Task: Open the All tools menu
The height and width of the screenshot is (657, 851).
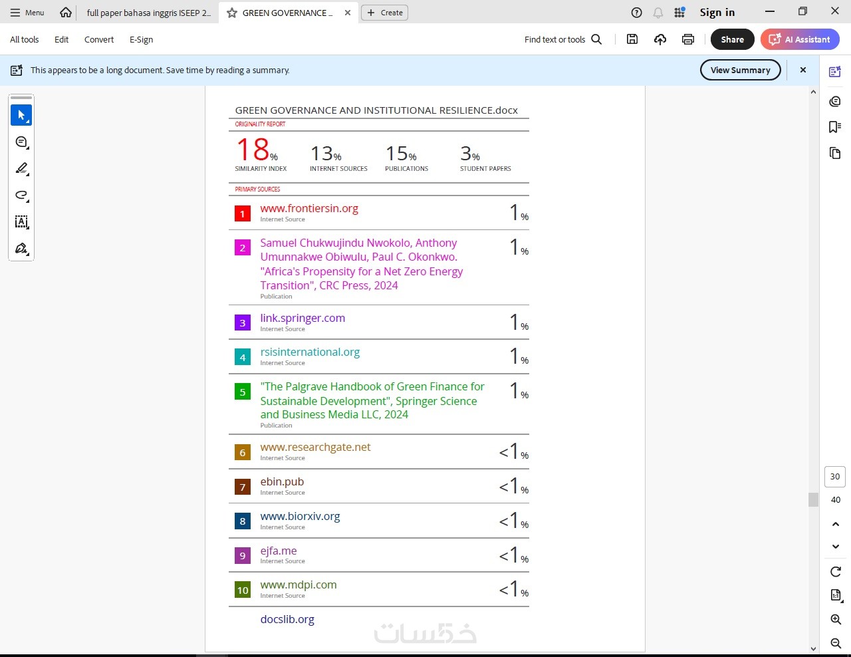Action: (25, 39)
